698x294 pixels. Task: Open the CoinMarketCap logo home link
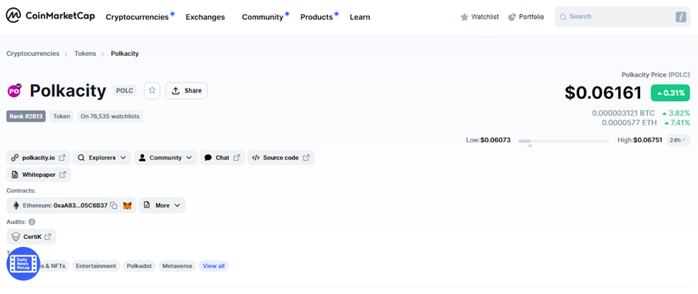[x=50, y=16]
